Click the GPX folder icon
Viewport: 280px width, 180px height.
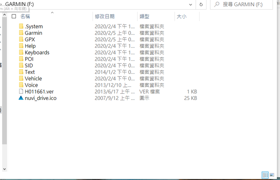point(21,39)
